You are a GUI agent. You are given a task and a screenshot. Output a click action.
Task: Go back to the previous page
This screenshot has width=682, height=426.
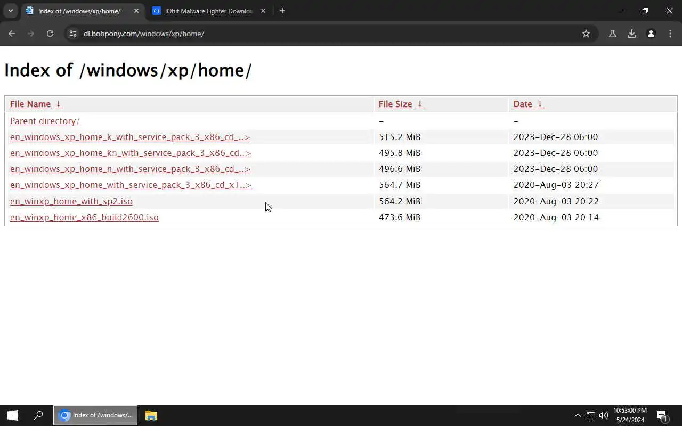click(x=12, y=34)
